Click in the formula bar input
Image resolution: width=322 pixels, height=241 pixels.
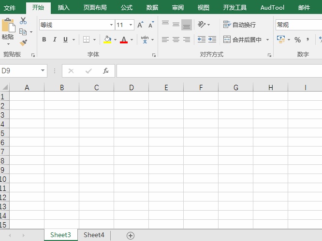tap(220, 71)
